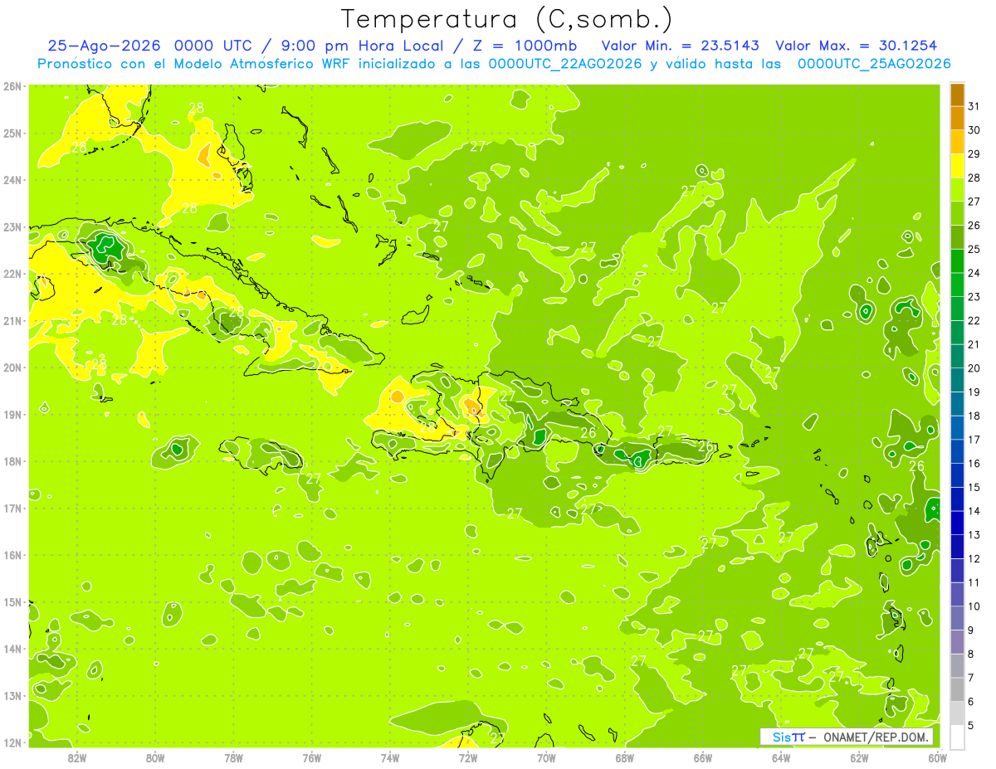Select the "76W" longitude label
This screenshot has height=769, width=996.
point(312,757)
